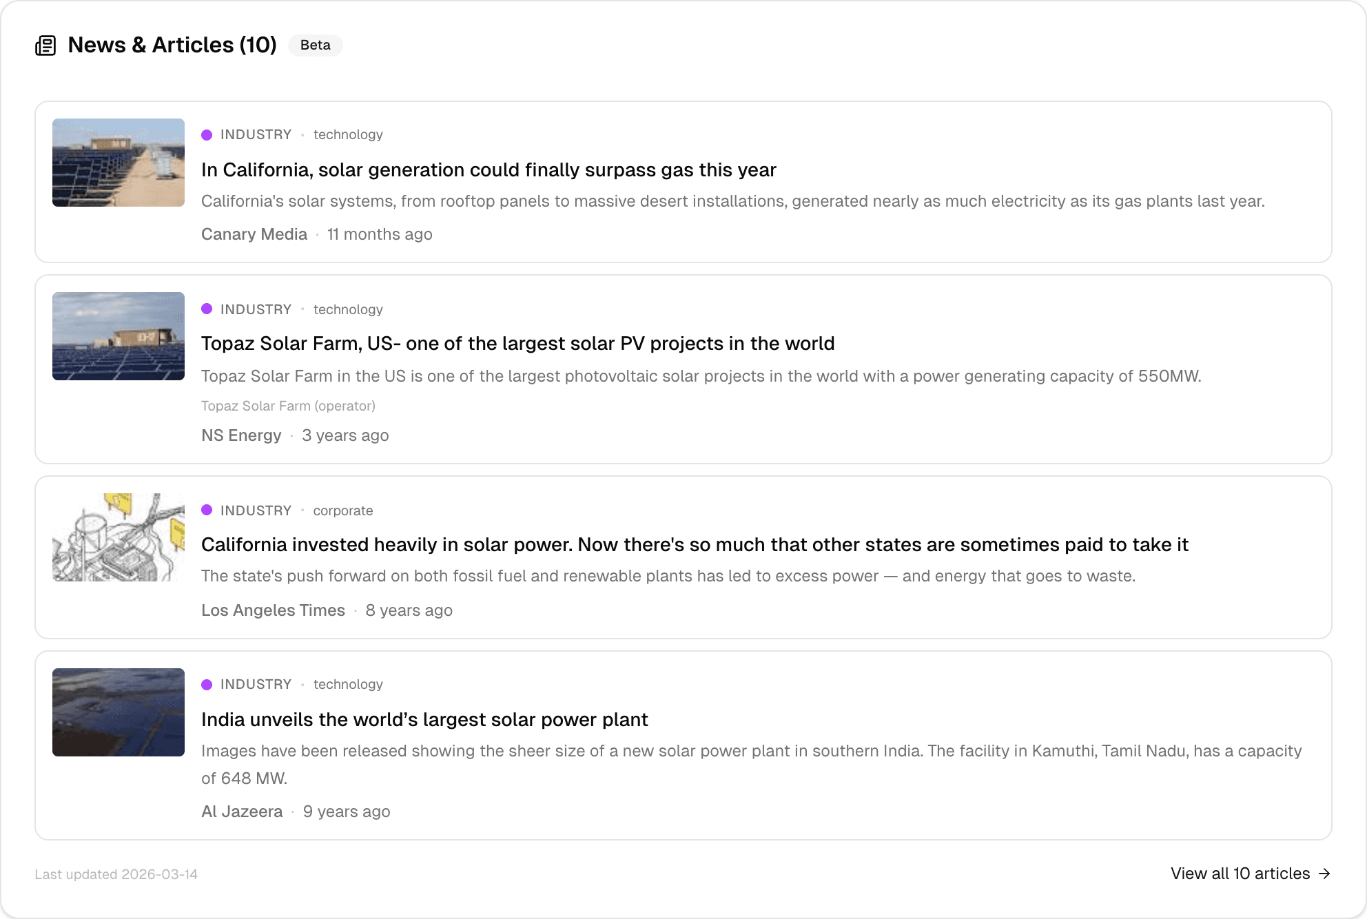
Task: Select the sketch illustration on the LA Times article
Action: pyautogui.click(x=118, y=539)
